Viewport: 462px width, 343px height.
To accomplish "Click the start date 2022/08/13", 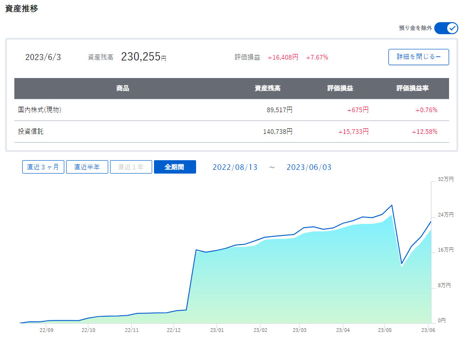I will (235, 167).
